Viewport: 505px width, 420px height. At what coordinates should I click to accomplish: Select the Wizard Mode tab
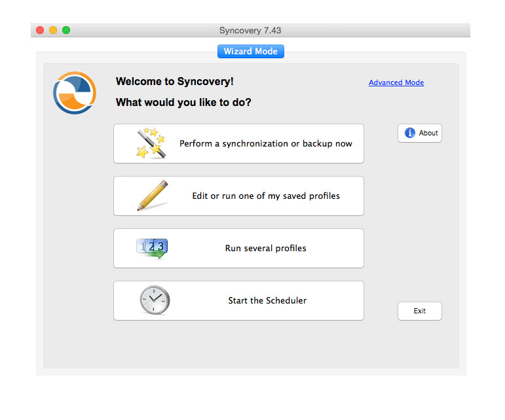[250, 51]
